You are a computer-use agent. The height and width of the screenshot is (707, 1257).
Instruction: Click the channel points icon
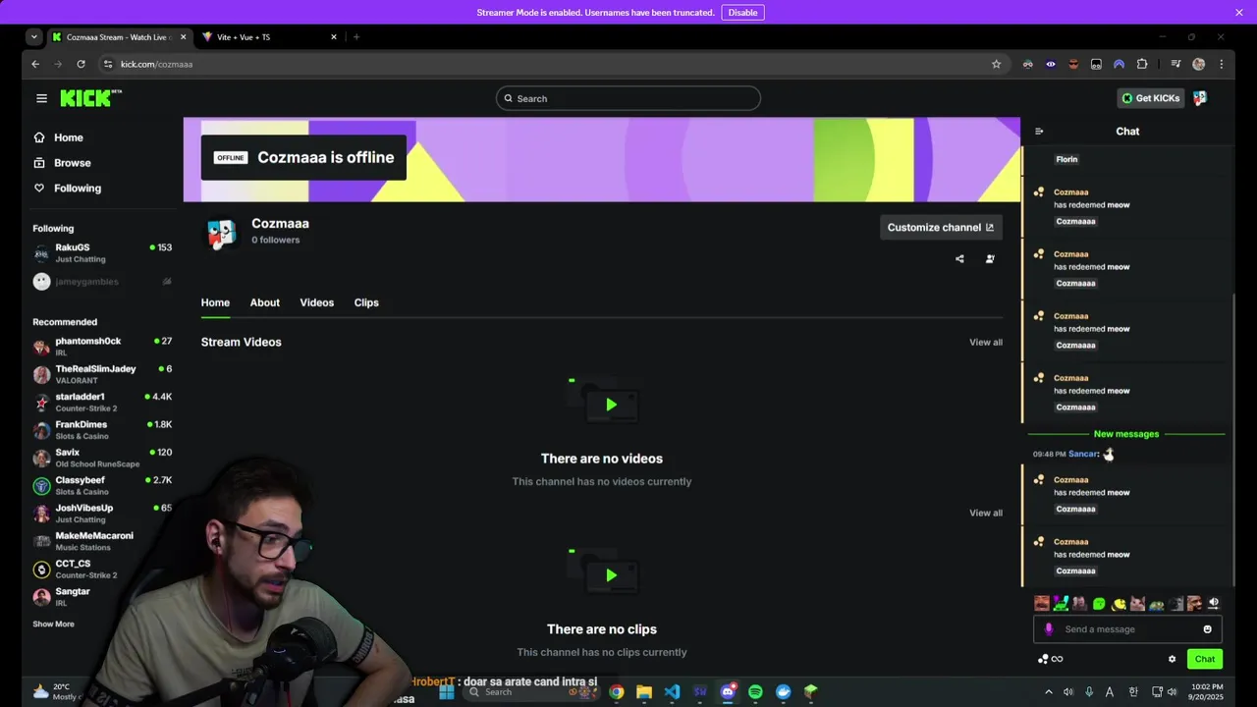(x=1043, y=659)
